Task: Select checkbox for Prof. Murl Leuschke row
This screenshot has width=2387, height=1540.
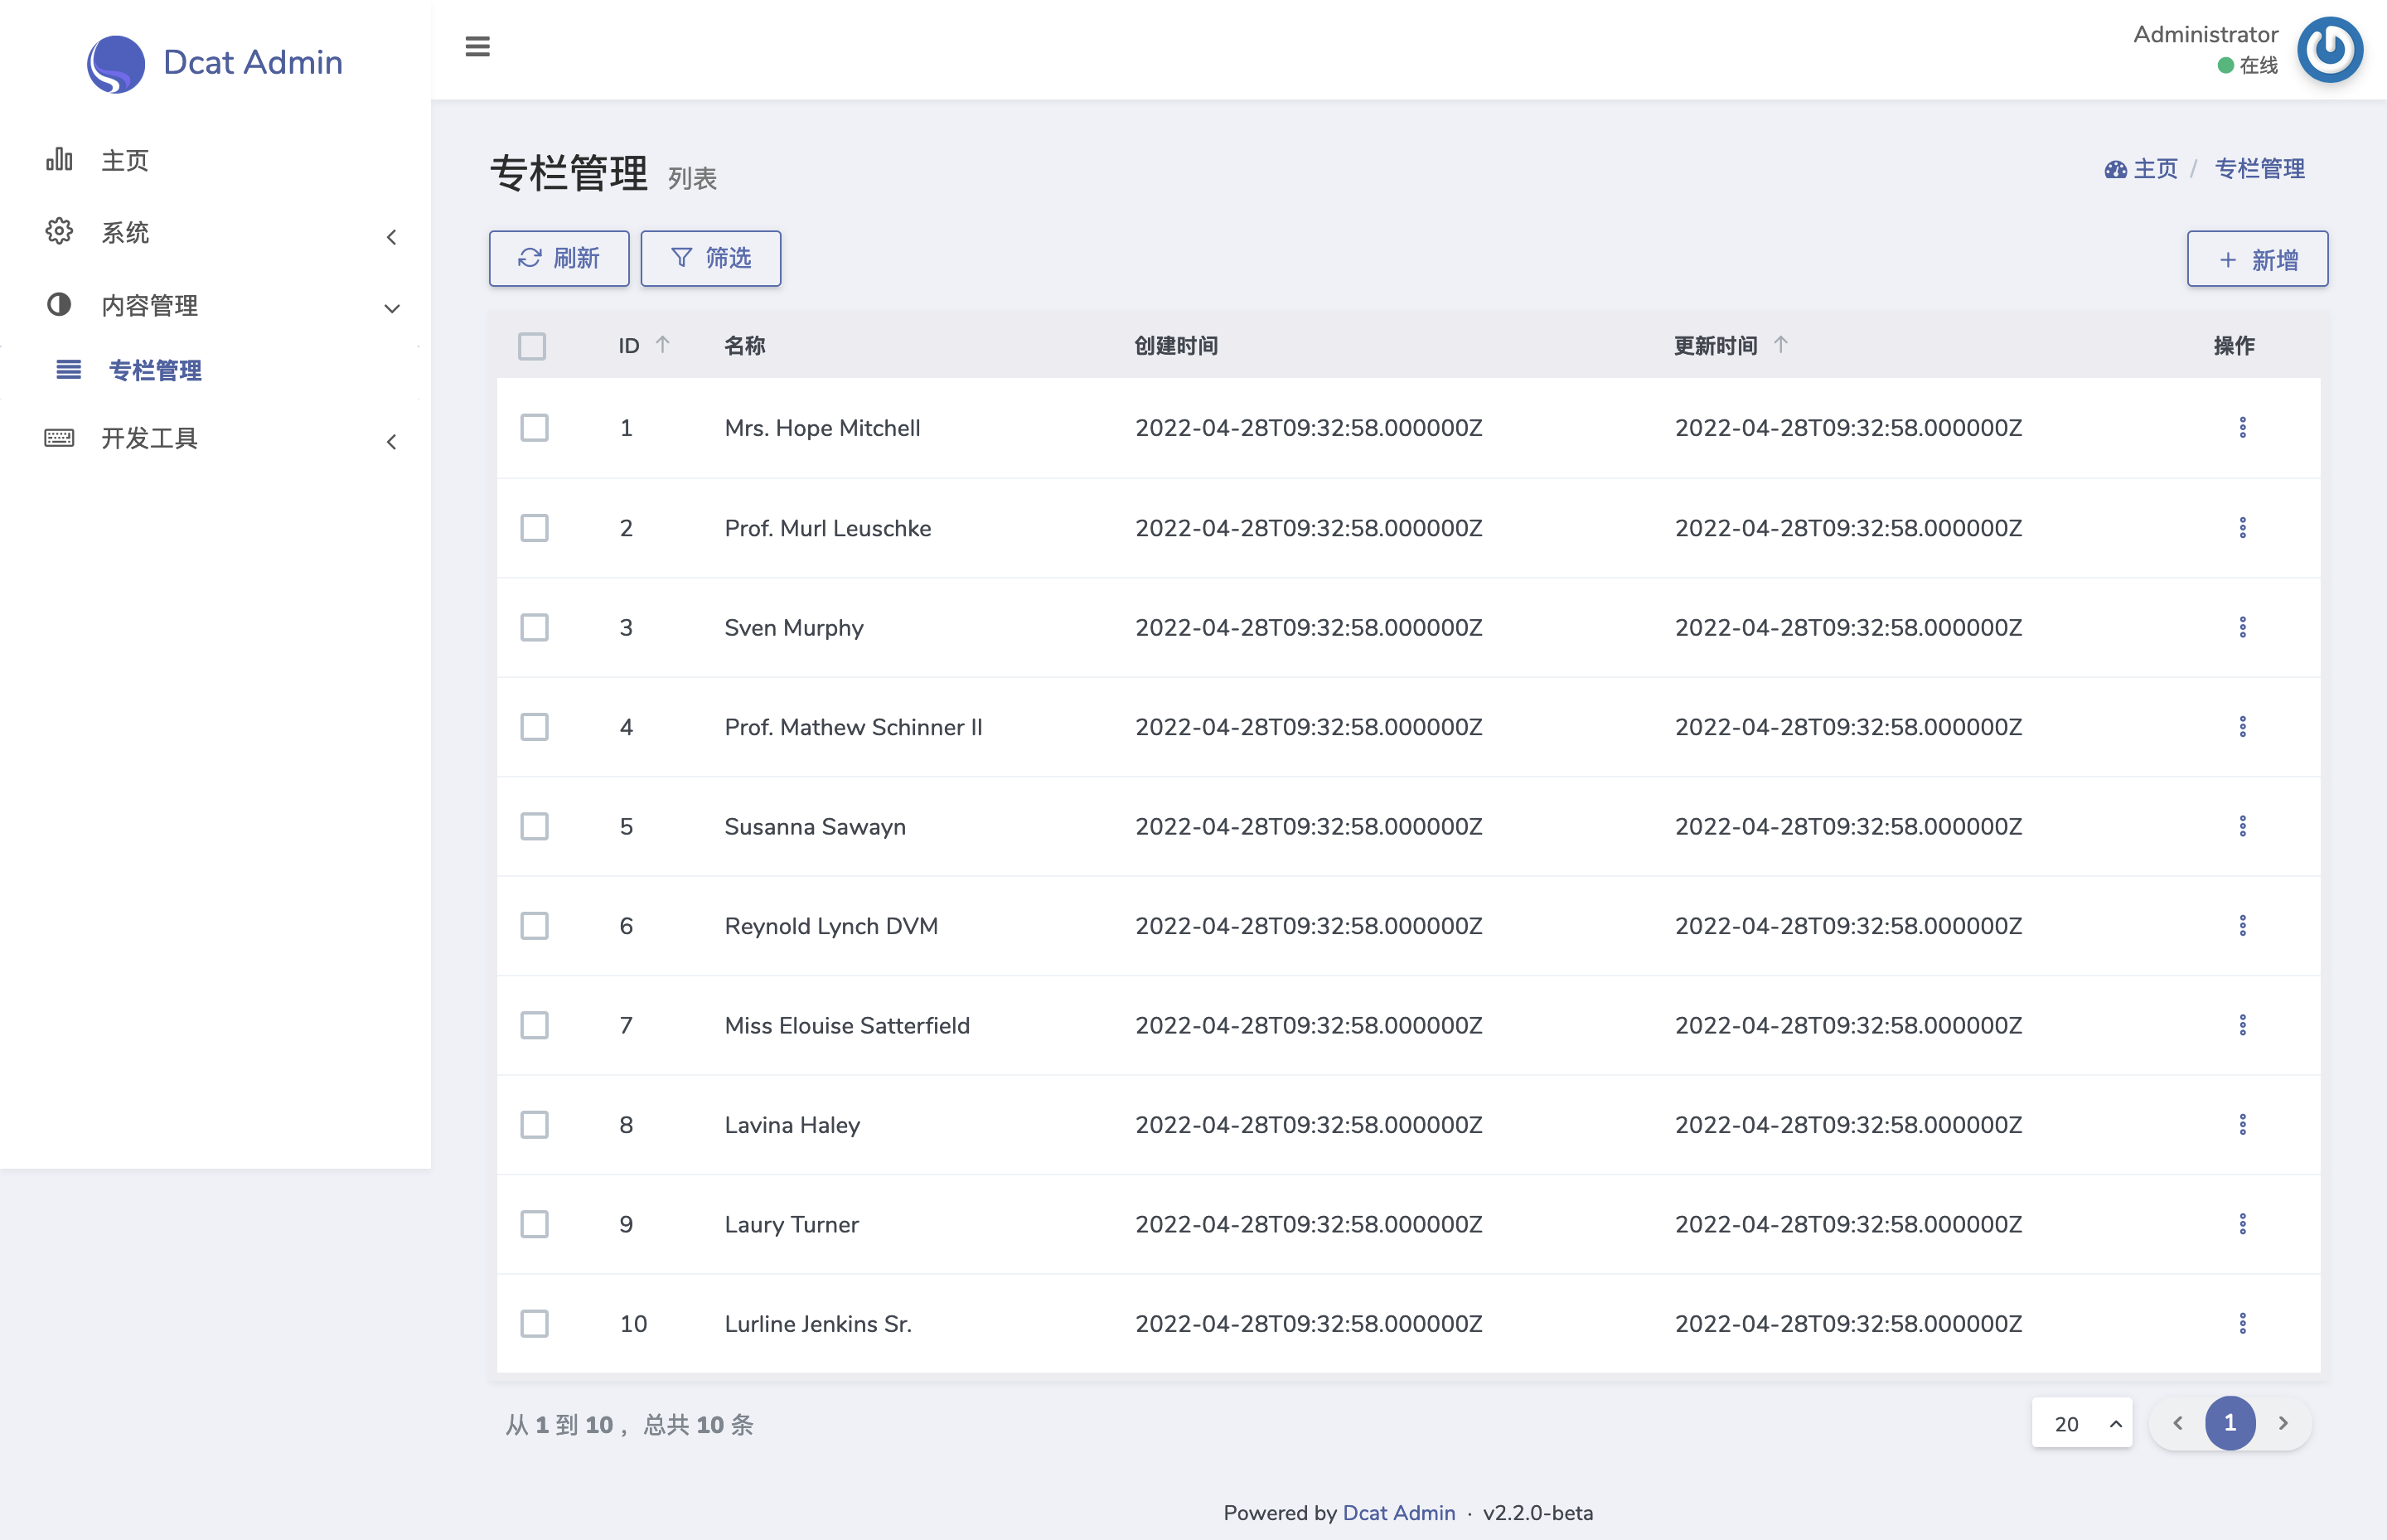Action: (534, 528)
